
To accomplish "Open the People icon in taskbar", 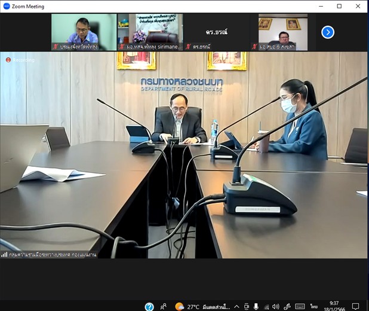I will pyautogui.click(x=164, y=306).
